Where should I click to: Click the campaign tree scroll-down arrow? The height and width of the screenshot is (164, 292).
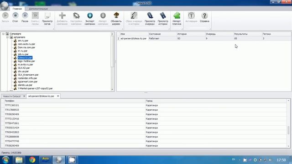(x=112, y=89)
